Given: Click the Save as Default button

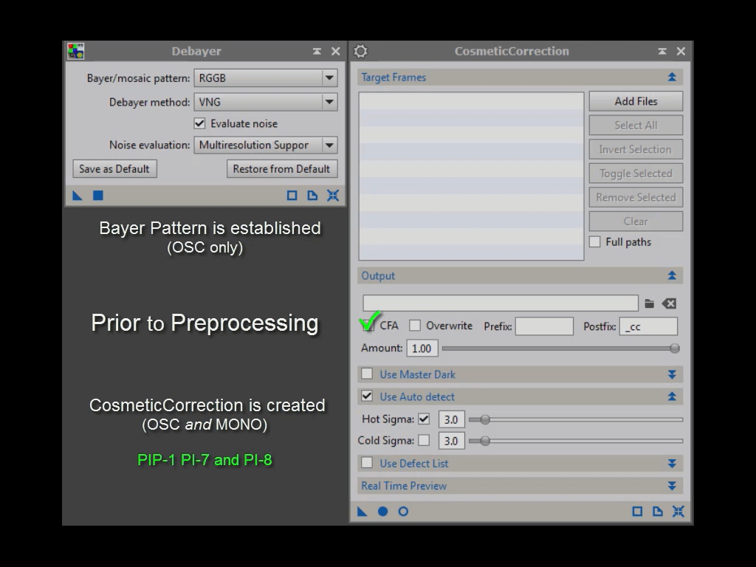Looking at the screenshot, I should [114, 169].
